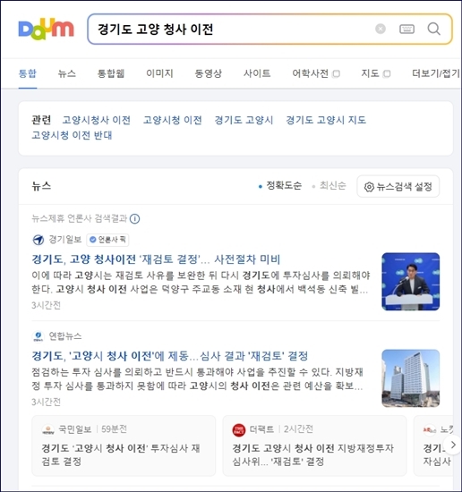This screenshot has height=492, width=462.
Task: Expand 더보기/접기 tab menu
Action: point(436,73)
